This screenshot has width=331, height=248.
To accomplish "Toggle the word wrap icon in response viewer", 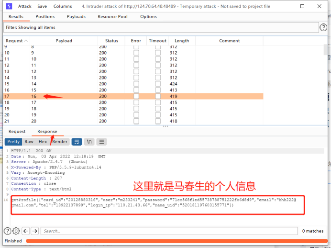I will pos(77,142).
